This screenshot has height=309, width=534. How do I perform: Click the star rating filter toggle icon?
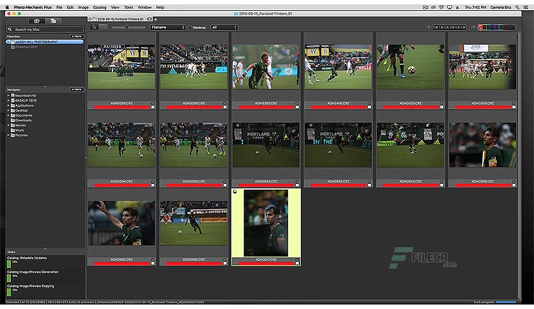428,27
